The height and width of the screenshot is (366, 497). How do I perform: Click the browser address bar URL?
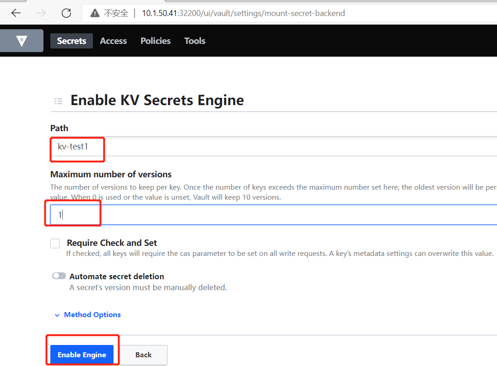click(243, 13)
